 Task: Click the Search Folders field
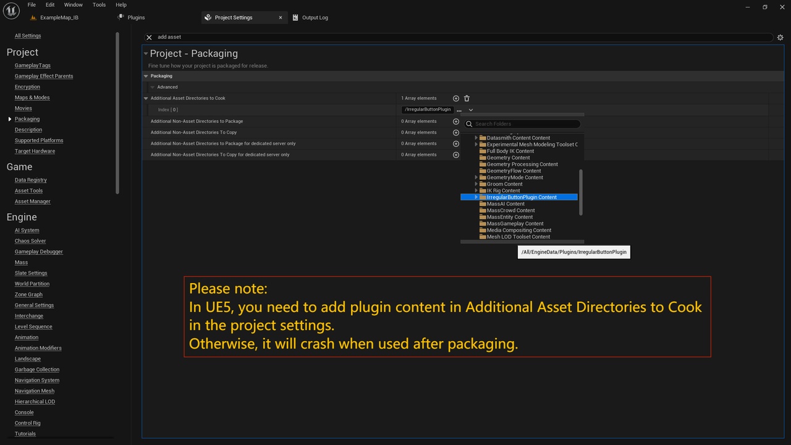tap(522, 124)
